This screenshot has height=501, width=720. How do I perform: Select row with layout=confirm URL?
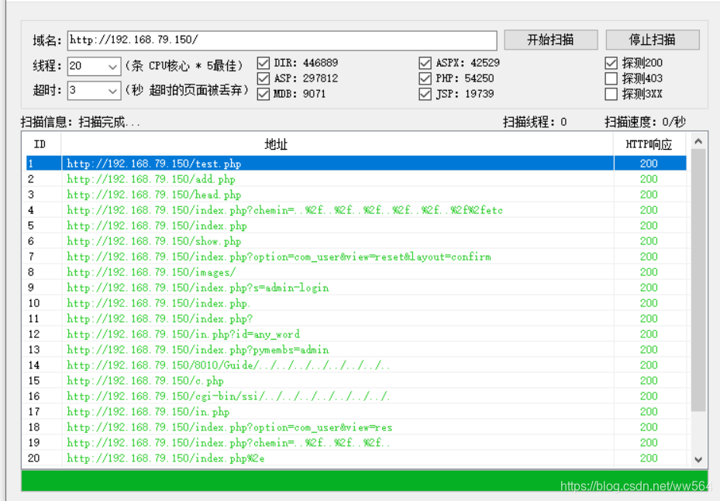pos(356,257)
